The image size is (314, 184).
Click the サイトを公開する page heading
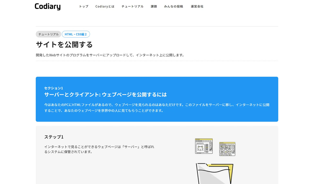pyautogui.click(x=64, y=45)
